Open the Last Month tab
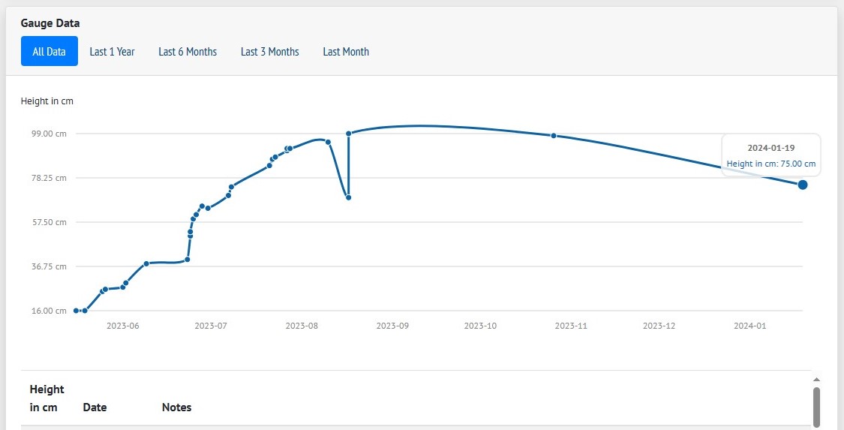The image size is (844, 430). click(x=346, y=52)
